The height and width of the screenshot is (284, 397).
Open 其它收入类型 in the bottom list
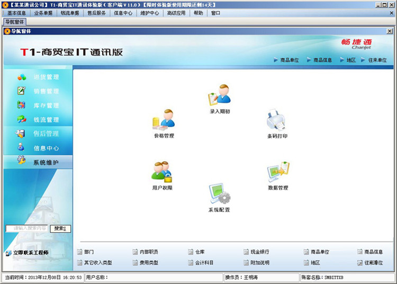click(95, 263)
